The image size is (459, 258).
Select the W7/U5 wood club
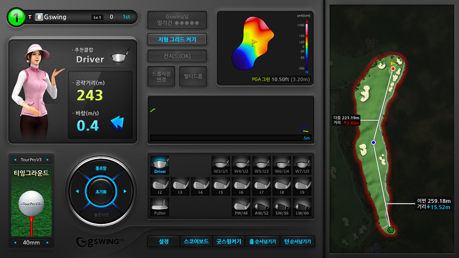point(302,165)
